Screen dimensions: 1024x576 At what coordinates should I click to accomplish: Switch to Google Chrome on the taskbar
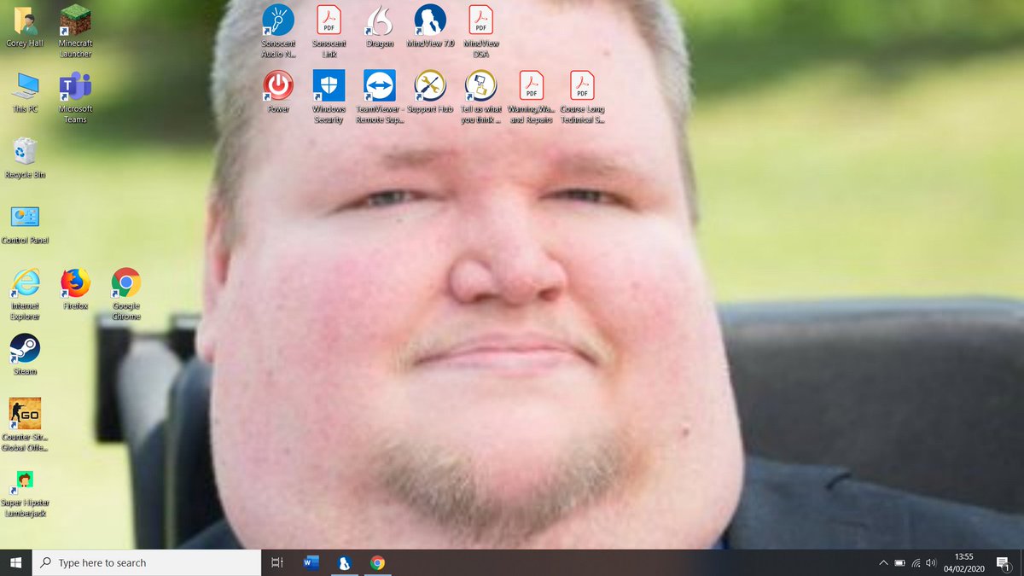point(377,562)
